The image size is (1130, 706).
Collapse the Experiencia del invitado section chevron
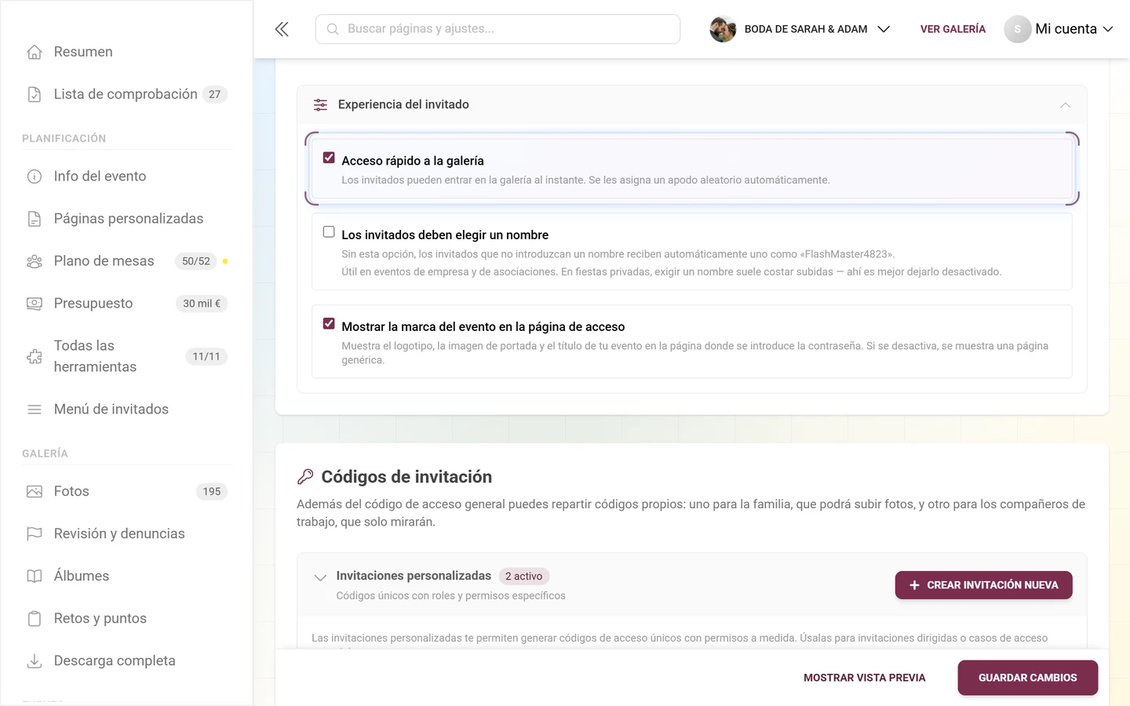pyautogui.click(x=1065, y=105)
